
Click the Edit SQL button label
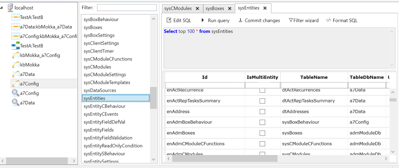click(x=182, y=20)
